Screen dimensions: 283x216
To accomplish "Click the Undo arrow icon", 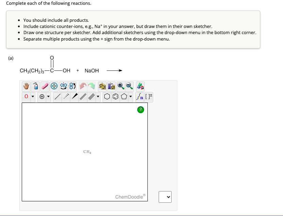I will point(83,86).
